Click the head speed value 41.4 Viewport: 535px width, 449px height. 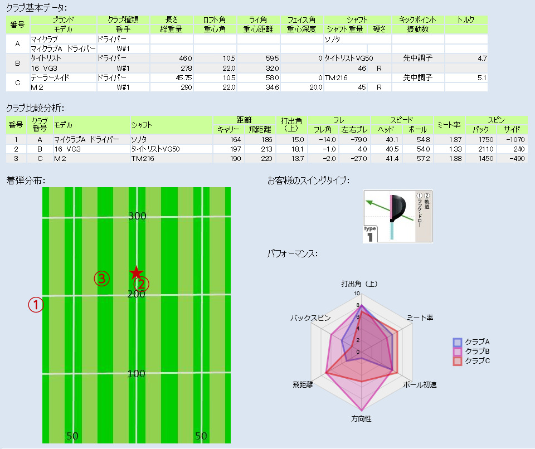pyautogui.click(x=392, y=159)
